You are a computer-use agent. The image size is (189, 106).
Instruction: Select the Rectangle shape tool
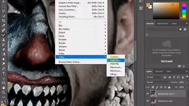tap(3, 83)
